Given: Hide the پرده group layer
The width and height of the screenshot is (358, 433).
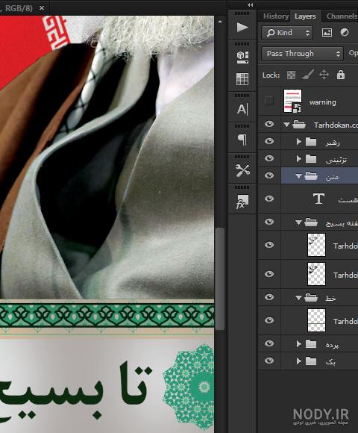Looking at the screenshot, I should coord(269,343).
